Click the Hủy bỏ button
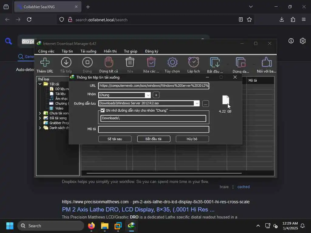Viewport: 311px width, 233px height. pos(192,139)
